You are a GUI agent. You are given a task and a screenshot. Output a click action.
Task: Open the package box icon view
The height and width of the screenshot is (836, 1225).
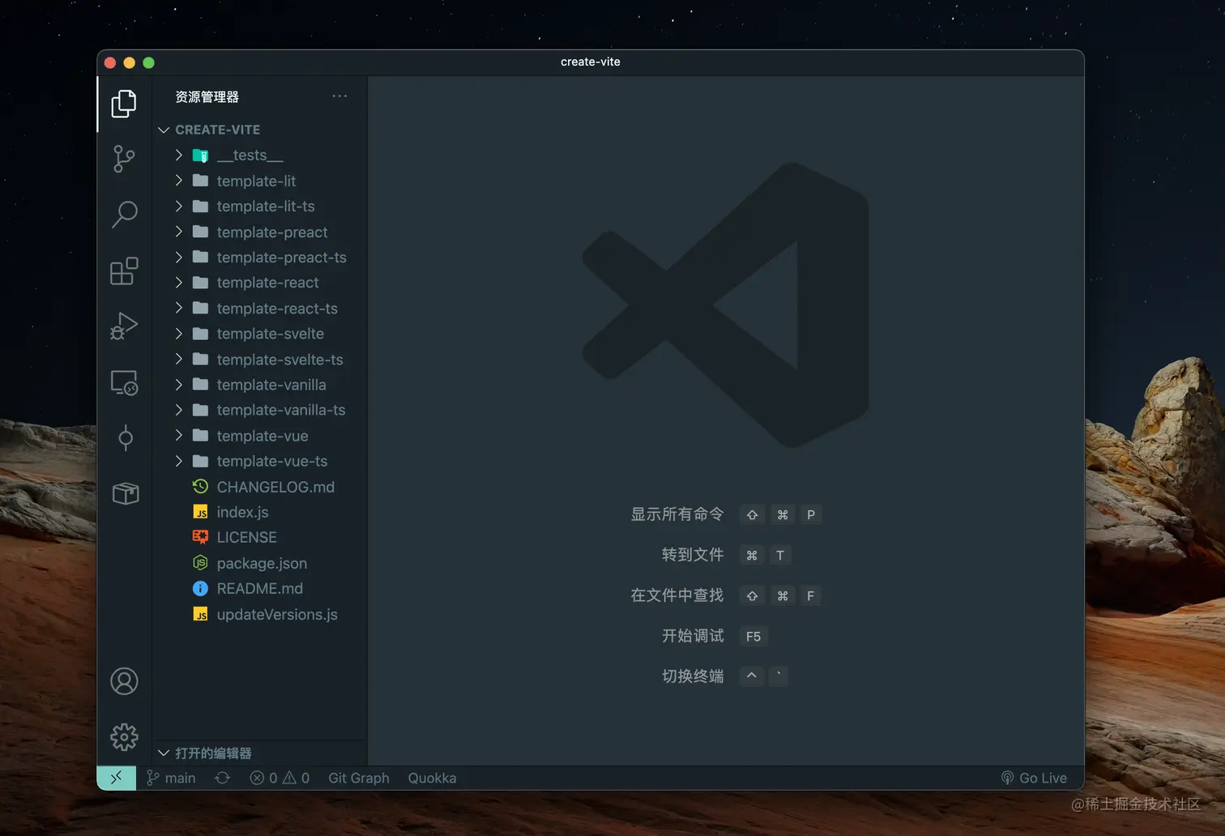(x=125, y=493)
